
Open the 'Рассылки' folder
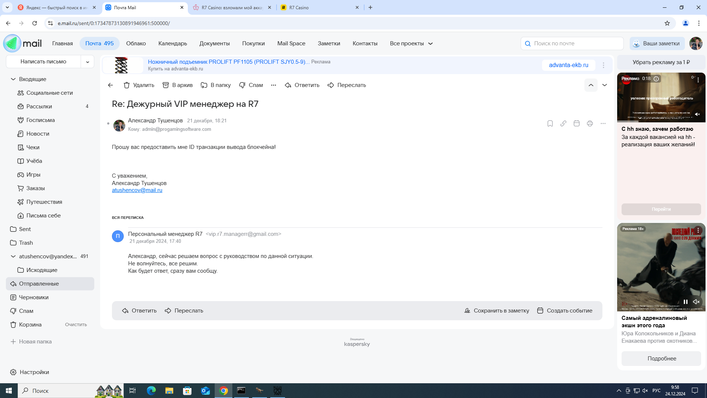50,107
